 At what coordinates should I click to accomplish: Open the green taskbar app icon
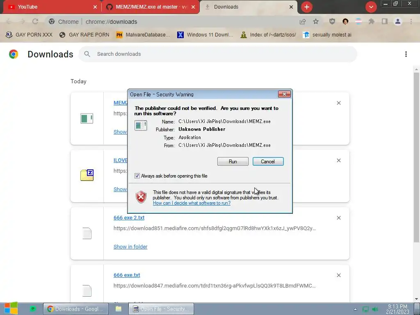(x=33, y=309)
